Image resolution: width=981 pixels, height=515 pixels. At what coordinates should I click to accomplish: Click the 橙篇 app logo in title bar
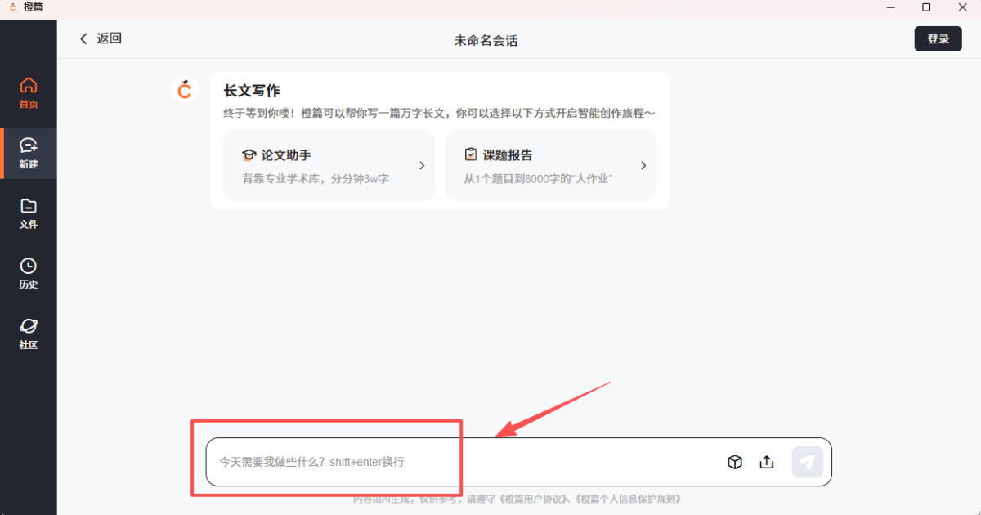(12, 7)
